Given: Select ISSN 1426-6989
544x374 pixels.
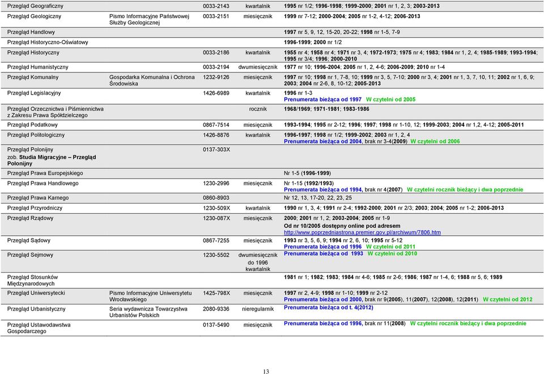Looking at the screenshot, I should [x=216, y=93].
